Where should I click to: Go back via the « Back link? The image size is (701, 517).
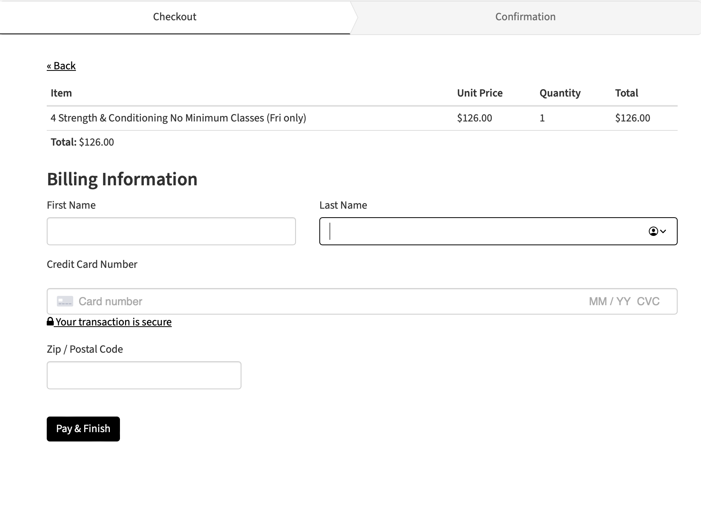point(61,66)
